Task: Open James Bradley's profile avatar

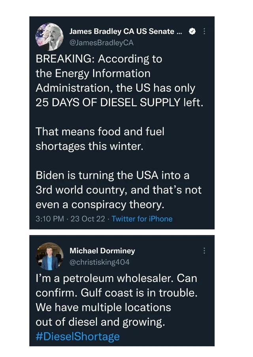Action: point(49,37)
